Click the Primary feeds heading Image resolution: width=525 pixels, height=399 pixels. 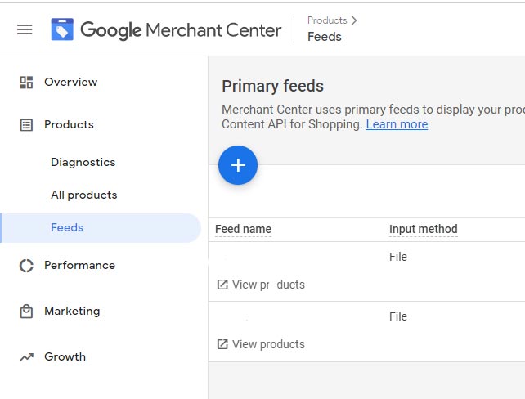272,86
